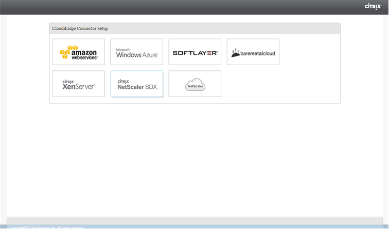Choose the Microsoft Windows Azure tile
Image resolution: width=389 pixels, height=229 pixels.
(x=137, y=52)
